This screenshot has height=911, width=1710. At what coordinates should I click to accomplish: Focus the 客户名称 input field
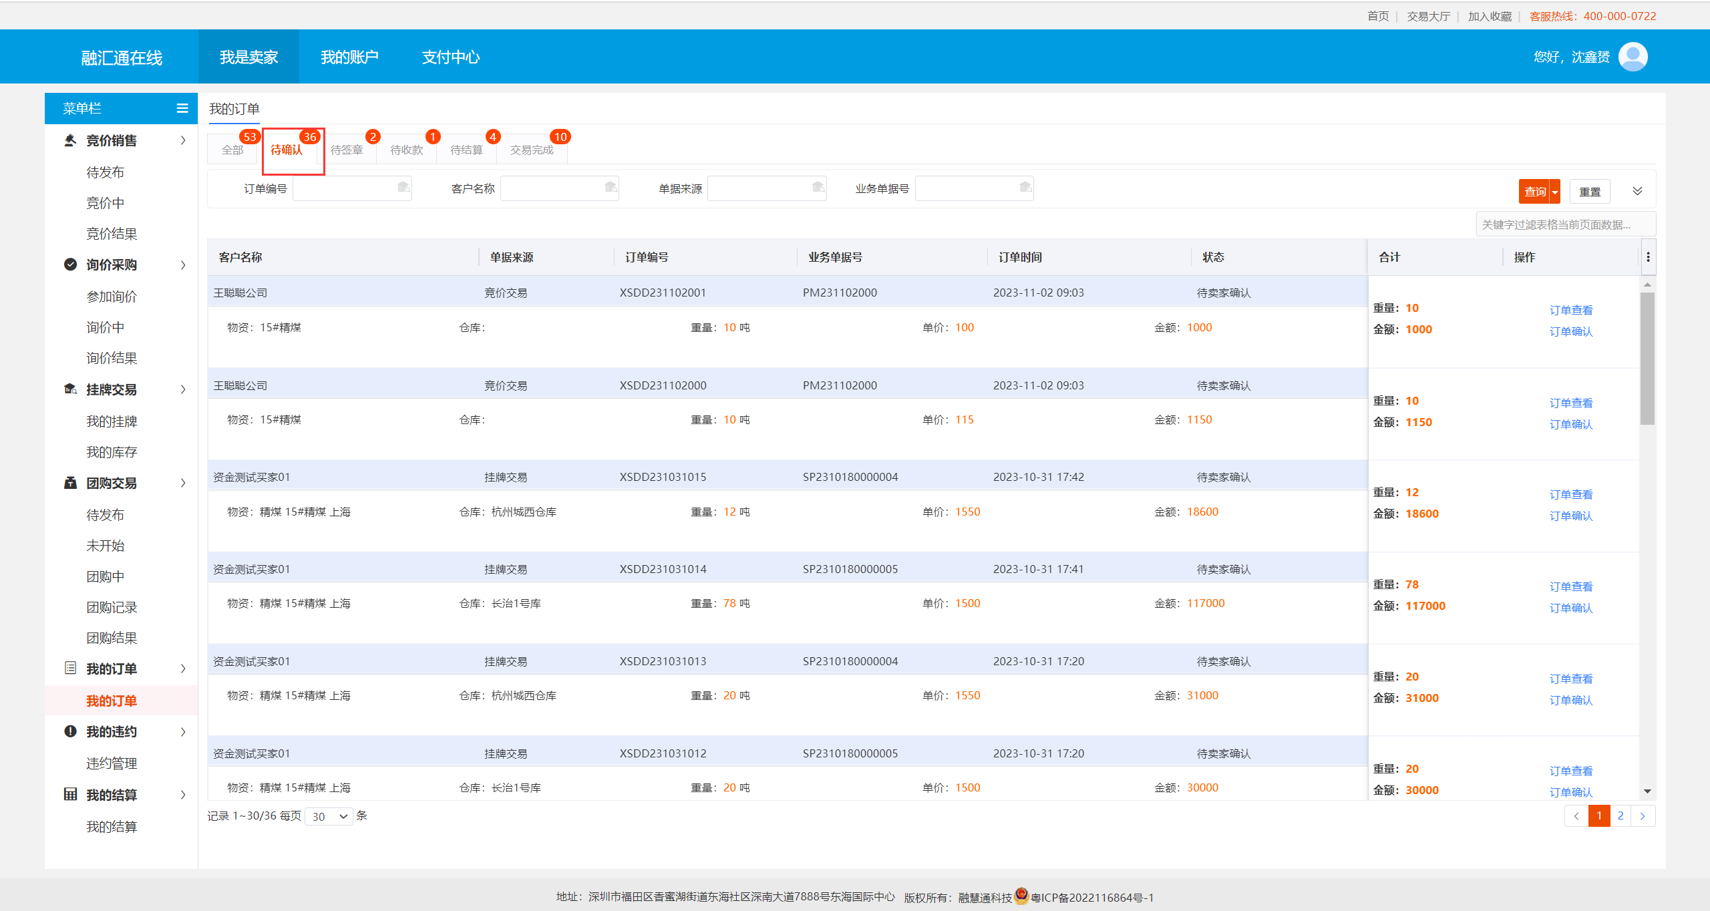point(560,188)
